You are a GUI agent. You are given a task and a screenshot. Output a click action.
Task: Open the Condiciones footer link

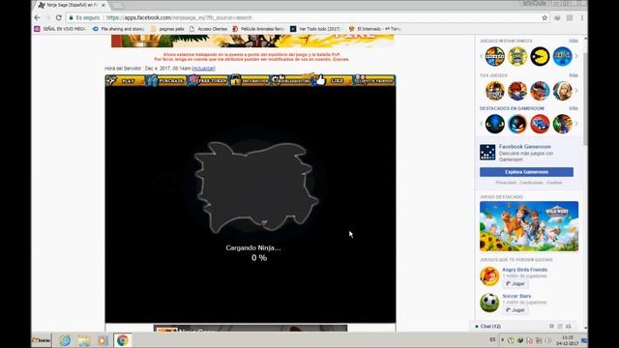tap(531, 183)
